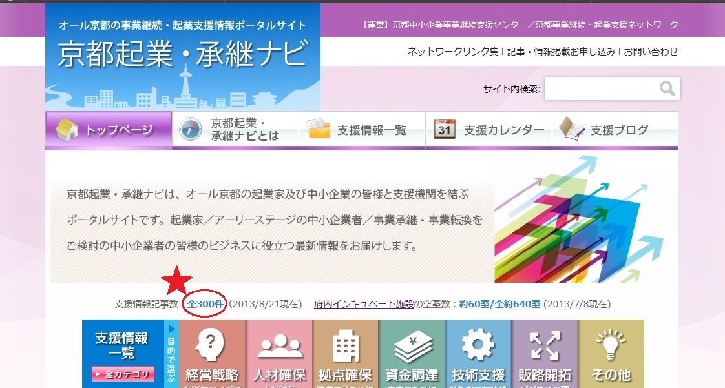Image resolution: width=725 pixels, height=388 pixels.
Task: Open 京都起業・承継ナビとは compass tab
Action: point(235,130)
